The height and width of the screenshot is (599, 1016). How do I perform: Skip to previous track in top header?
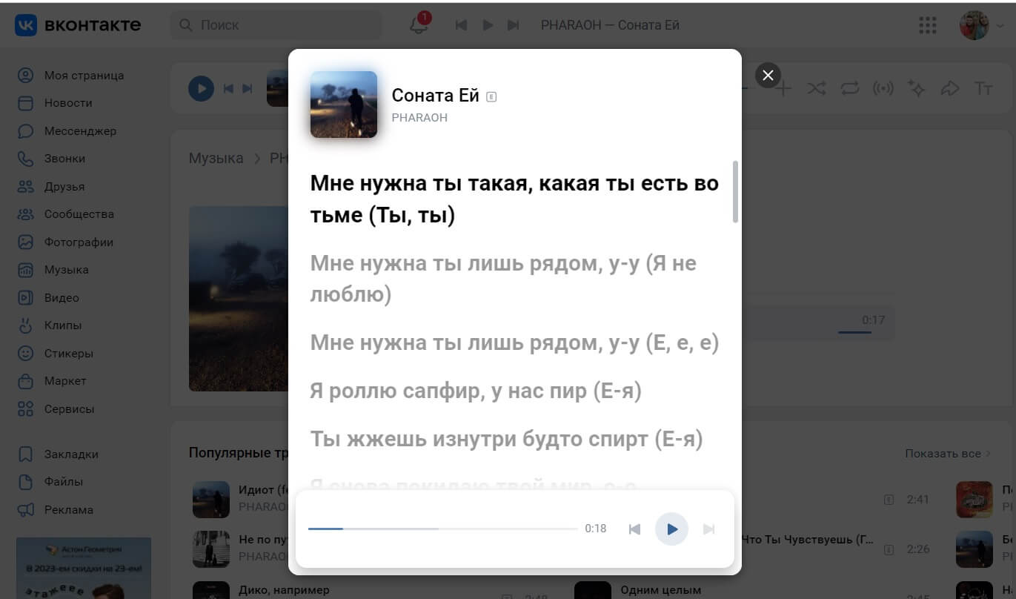pos(461,25)
